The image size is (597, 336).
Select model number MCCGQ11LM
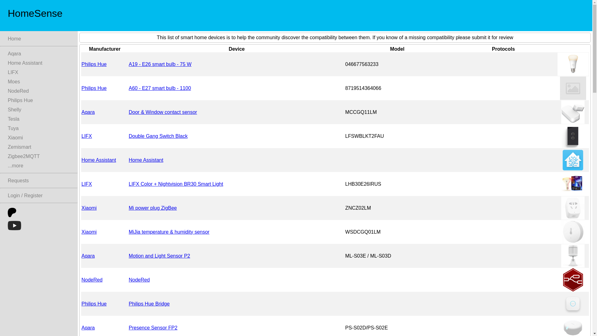pos(361,112)
